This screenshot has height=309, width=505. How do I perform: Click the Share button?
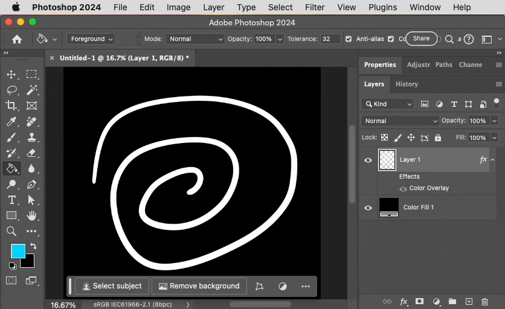421,38
